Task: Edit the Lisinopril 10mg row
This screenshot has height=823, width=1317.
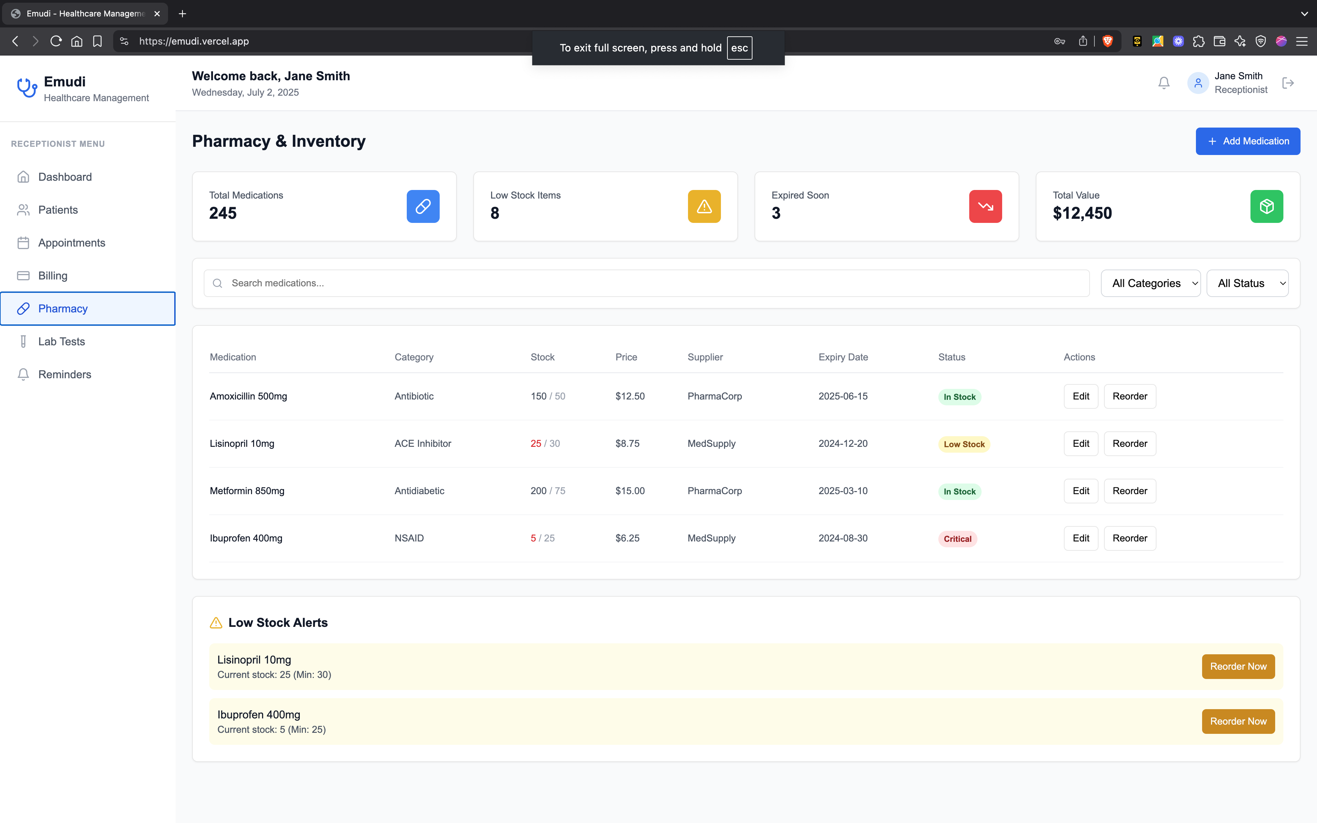Action: (x=1081, y=444)
